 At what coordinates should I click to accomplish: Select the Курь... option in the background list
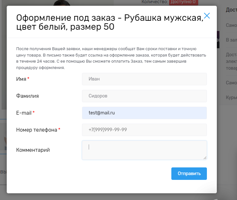(x=231, y=97)
